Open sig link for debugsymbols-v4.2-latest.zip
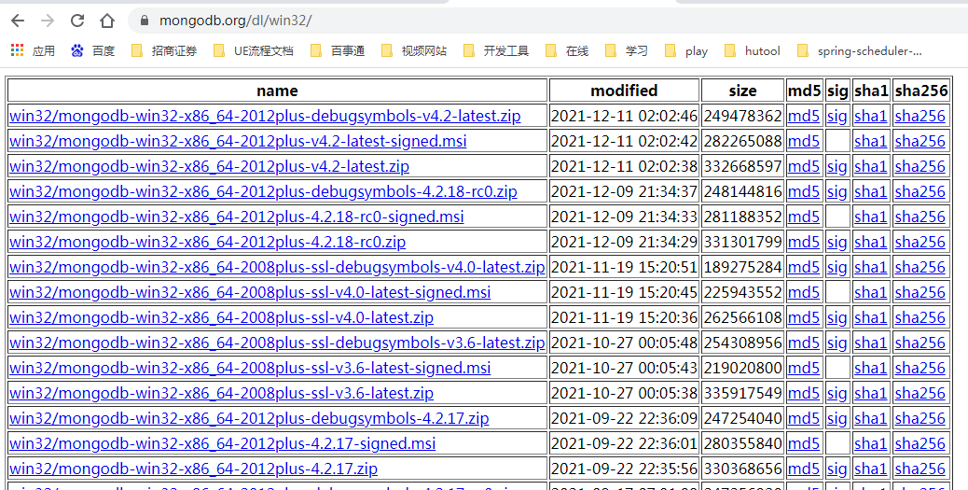Screen dimensions: 968x490 tap(837, 116)
